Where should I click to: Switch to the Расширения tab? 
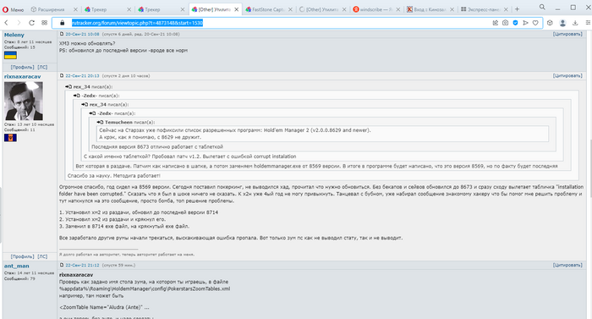[51, 9]
